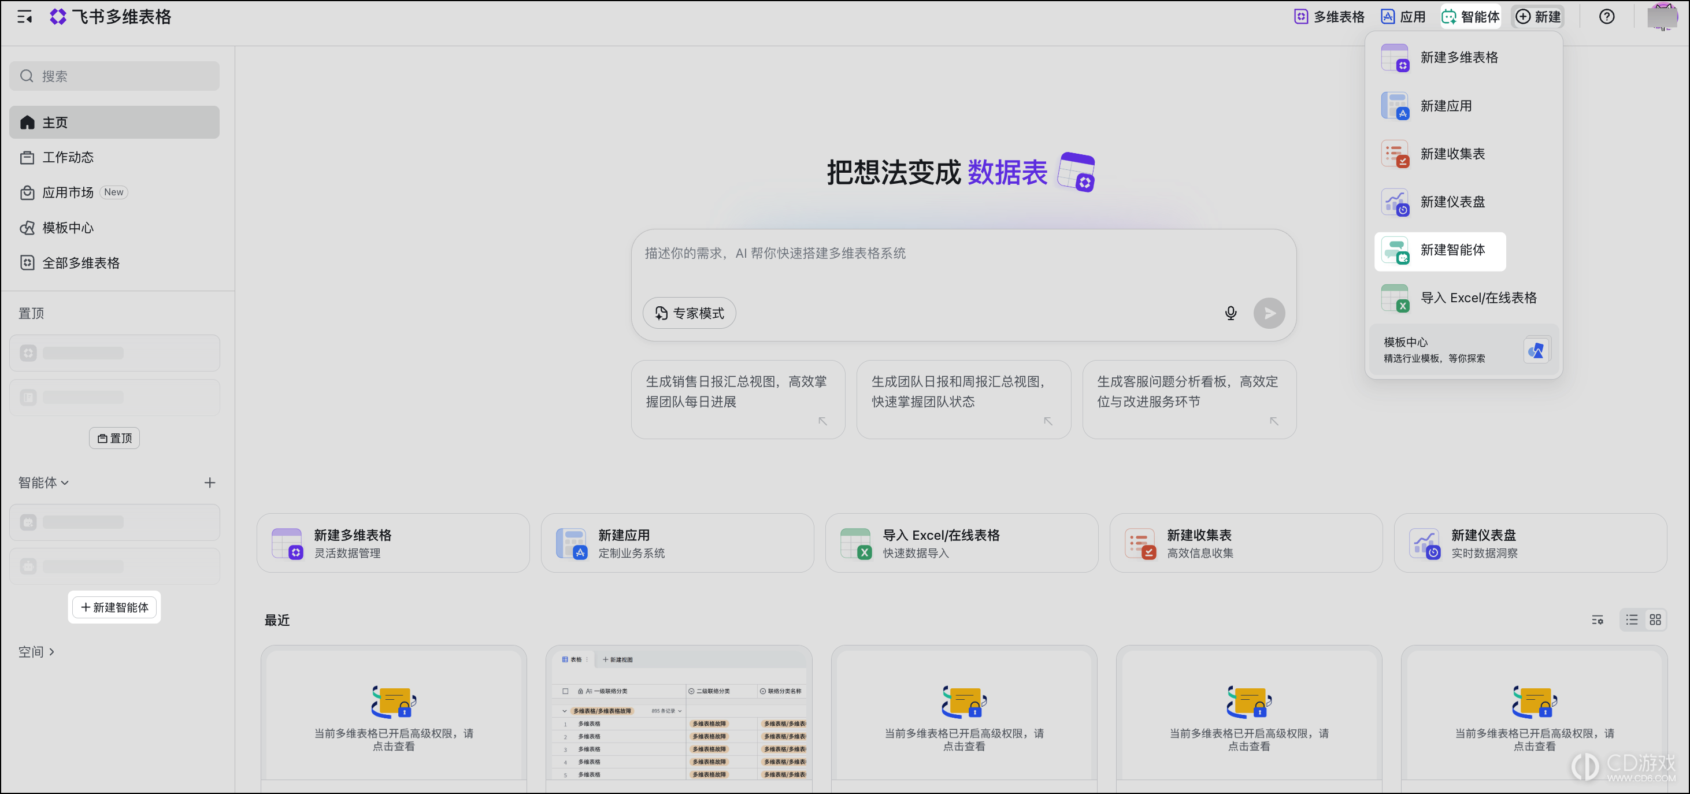Add a new agent with the plus icon
The width and height of the screenshot is (1690, 794).
210,483
